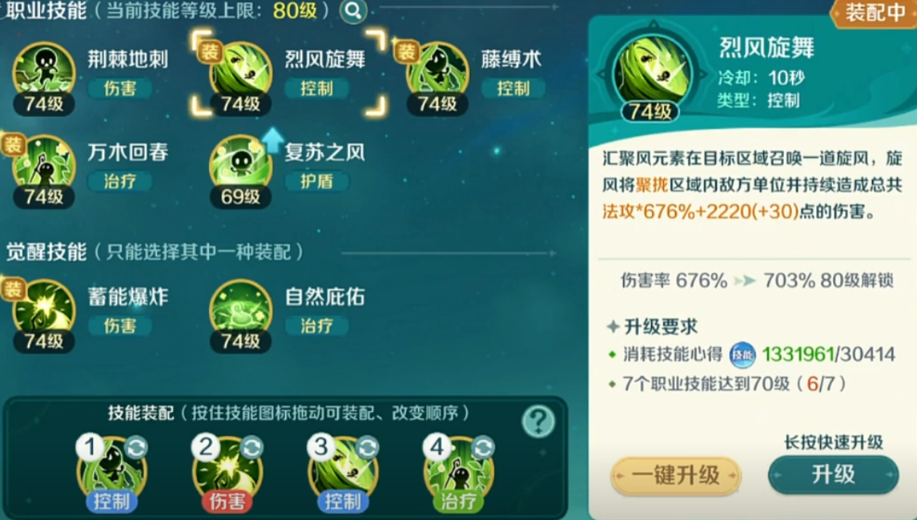Open the question mark help icon
The image size is (917, 520).
538,421
